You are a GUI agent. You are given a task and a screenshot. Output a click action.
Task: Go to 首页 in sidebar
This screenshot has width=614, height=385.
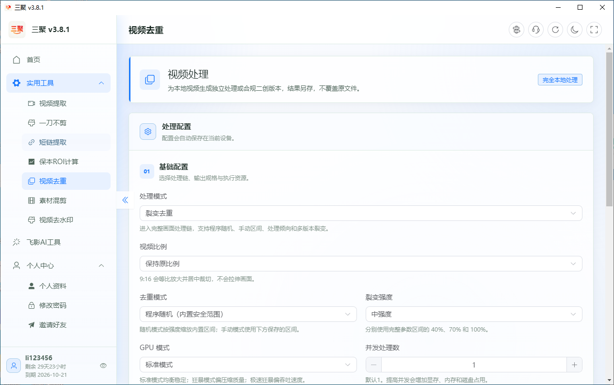[58, 60]
